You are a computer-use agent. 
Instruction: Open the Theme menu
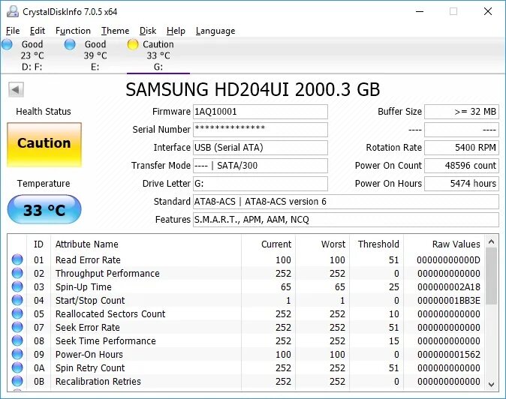point(115,31)
